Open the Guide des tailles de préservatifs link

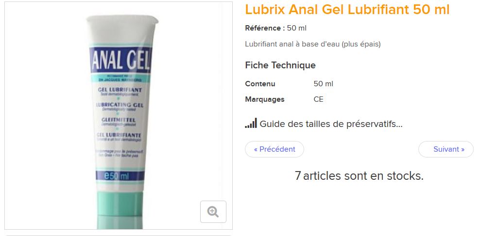331,124
